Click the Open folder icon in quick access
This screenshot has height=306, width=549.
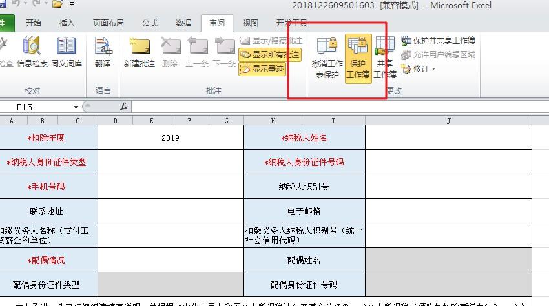(57, 4)
